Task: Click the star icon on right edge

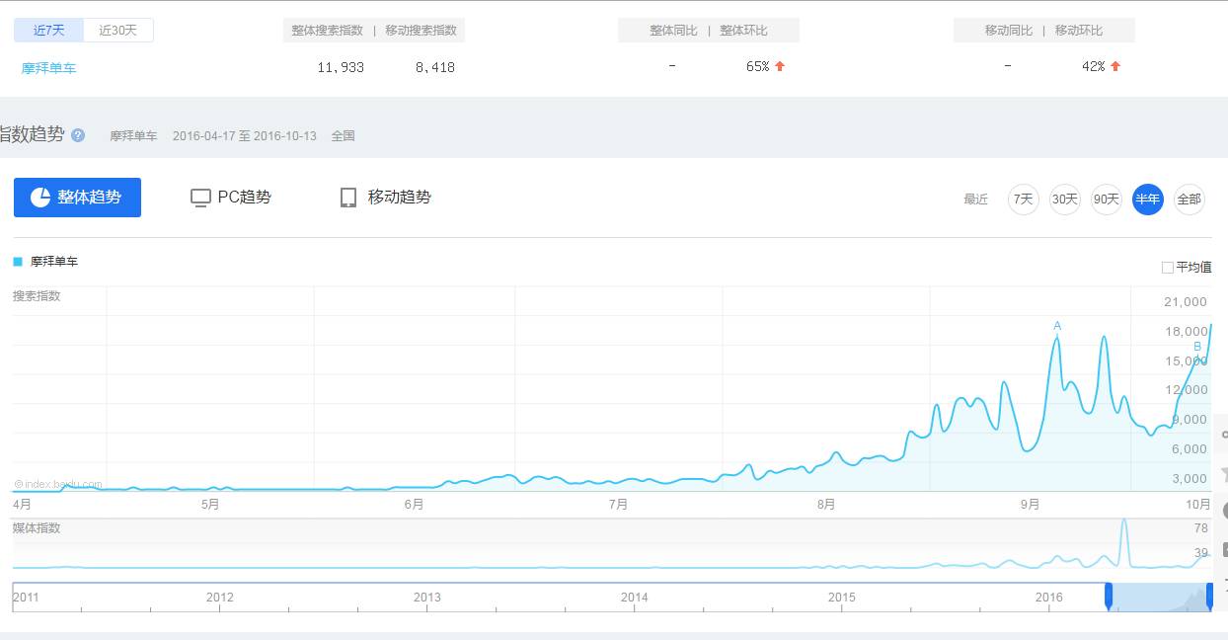Action: 1224,473
